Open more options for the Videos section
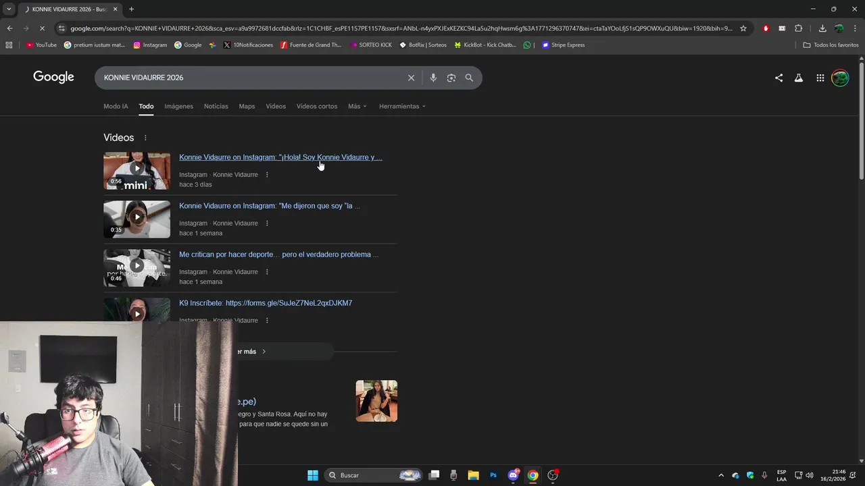This screenshot has height=486, width=865. click(x=145, y=138)
